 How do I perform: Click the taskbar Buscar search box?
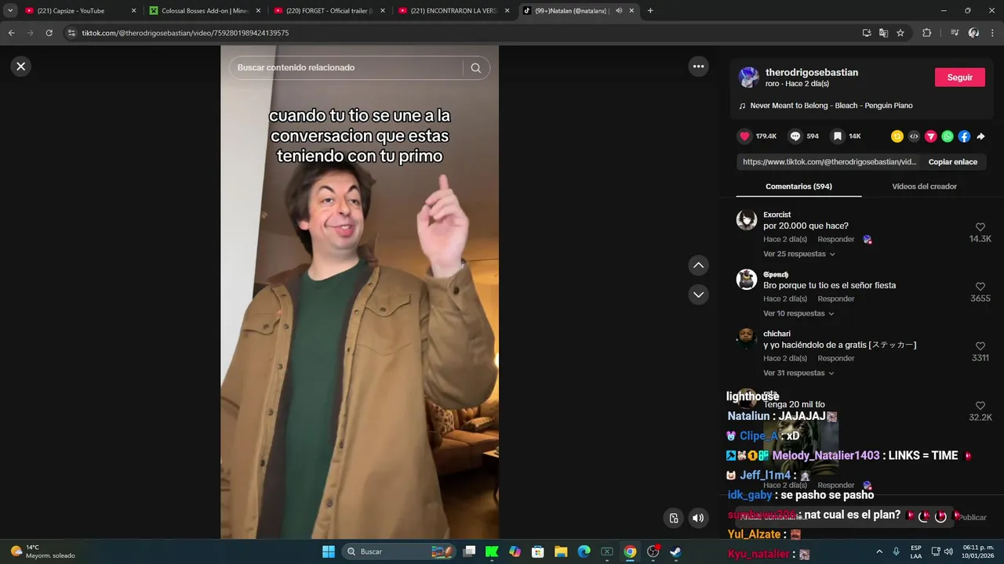click(398, 551)
